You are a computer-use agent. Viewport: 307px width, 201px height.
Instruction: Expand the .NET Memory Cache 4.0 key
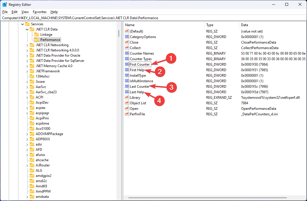(x=27, y=66)
